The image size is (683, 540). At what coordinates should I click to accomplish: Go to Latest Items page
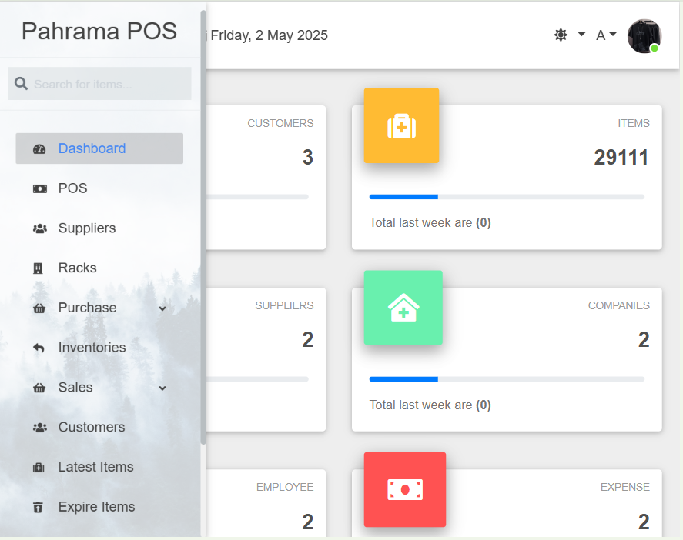pyautogui.click(x=95, y=468)
